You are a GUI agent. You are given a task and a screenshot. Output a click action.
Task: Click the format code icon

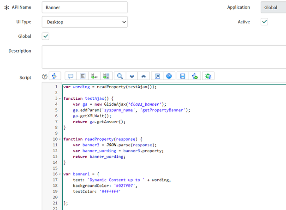tap(83, 76)
